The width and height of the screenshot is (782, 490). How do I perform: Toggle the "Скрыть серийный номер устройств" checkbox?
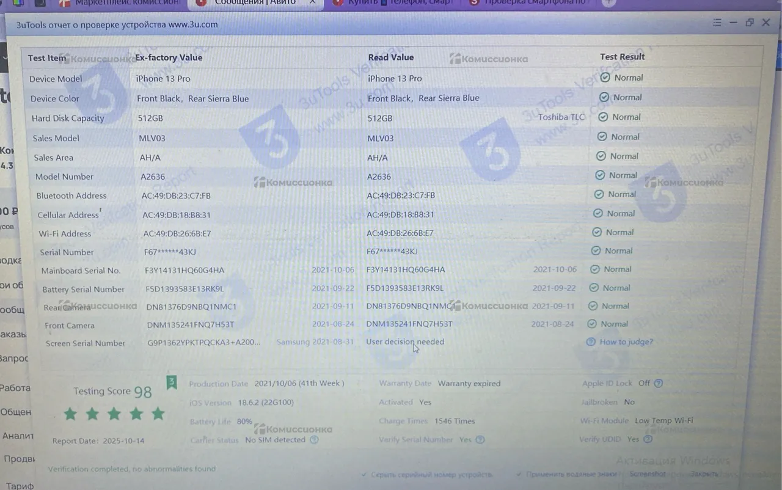[364, 474]
